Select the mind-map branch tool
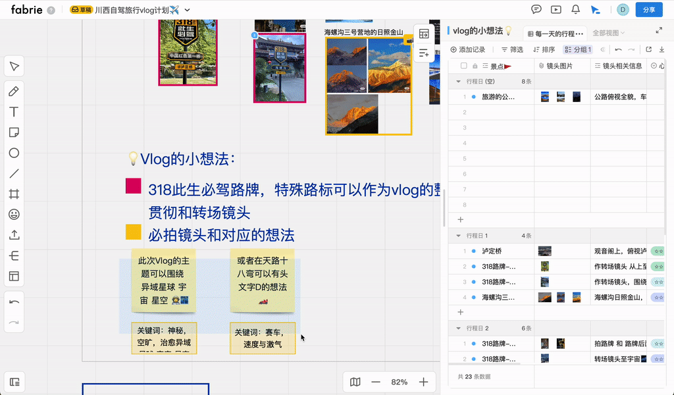This screenshot has height=395, width=674. (14, 255)
